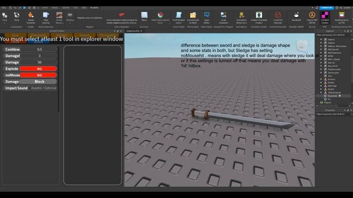Click the blue Collaborate button
Screen dimensions: 353x198
click(327, 8)
